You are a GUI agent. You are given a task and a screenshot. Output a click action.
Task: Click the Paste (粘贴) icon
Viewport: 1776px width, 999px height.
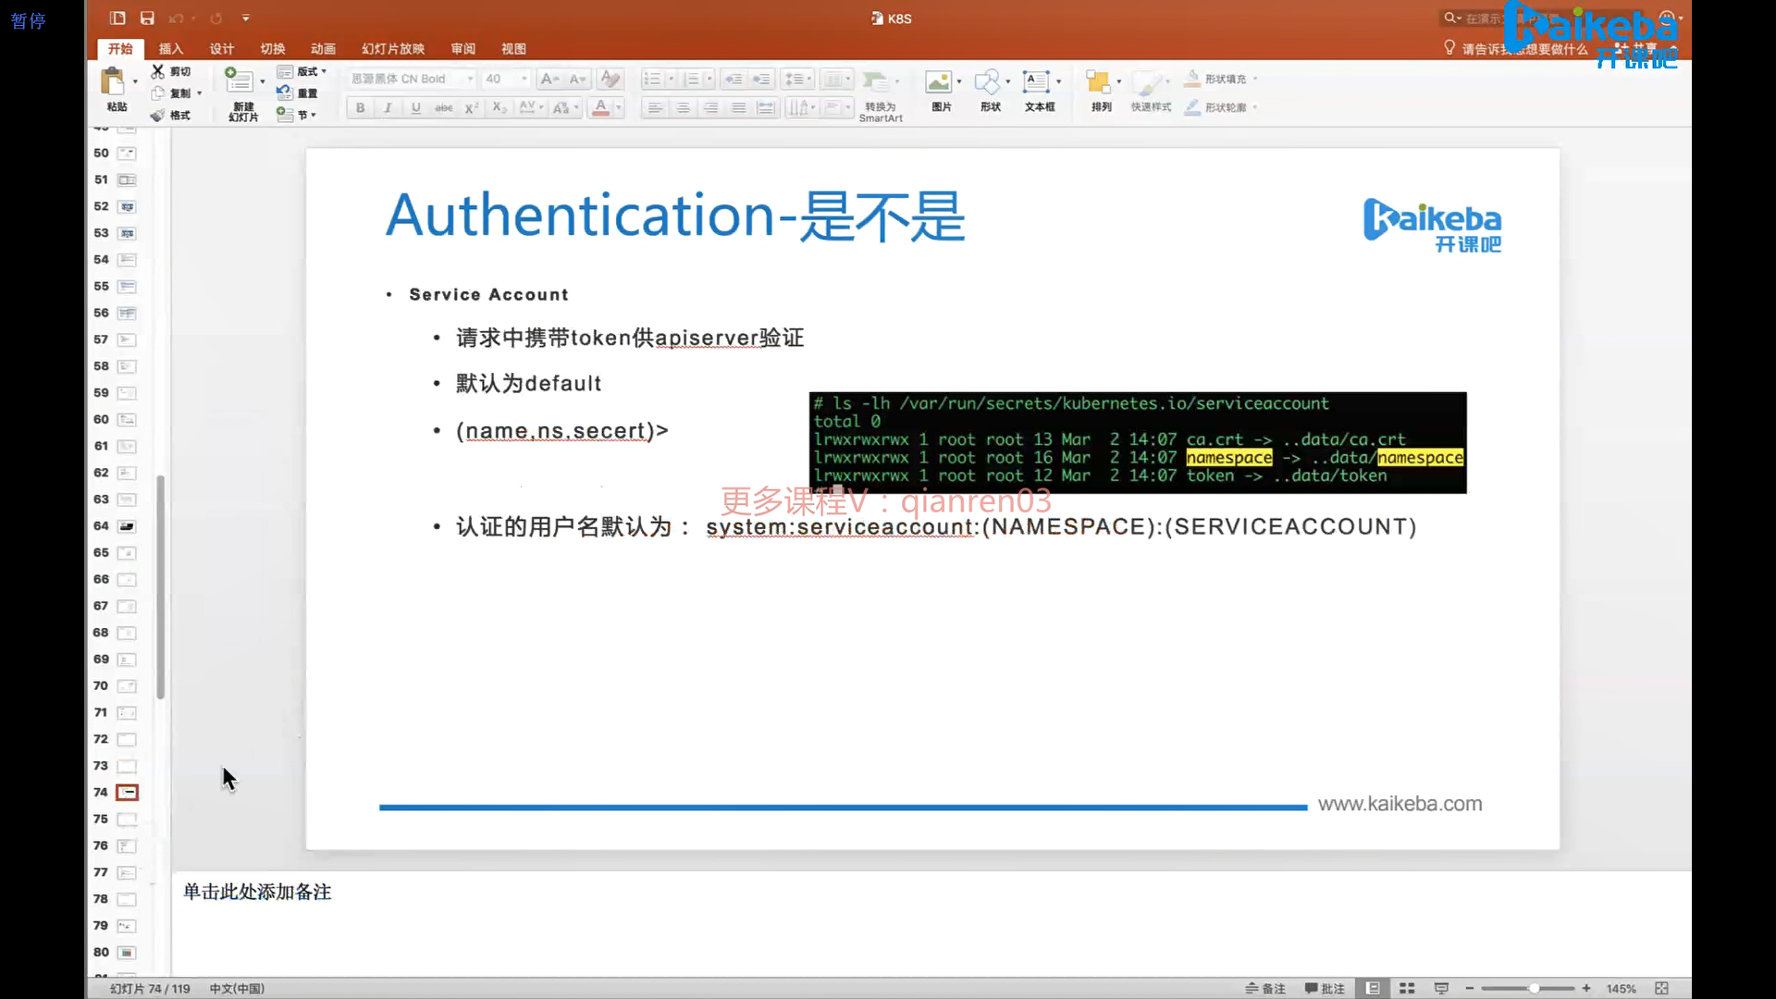(113, 82)
